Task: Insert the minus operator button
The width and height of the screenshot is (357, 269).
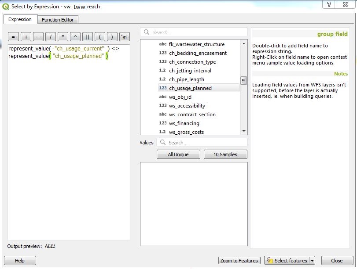Action: tap(38, 37)
